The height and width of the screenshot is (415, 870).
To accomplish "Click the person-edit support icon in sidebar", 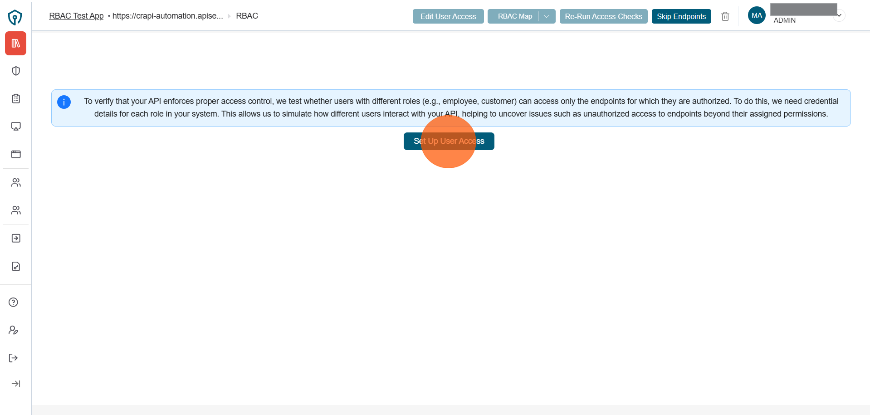I will 13,330.
